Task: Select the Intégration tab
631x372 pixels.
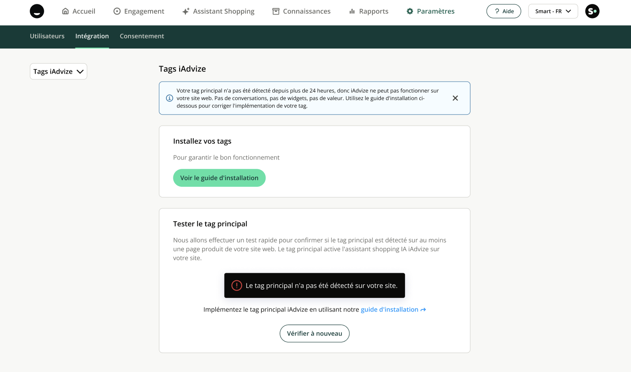Action: [92, 36]
